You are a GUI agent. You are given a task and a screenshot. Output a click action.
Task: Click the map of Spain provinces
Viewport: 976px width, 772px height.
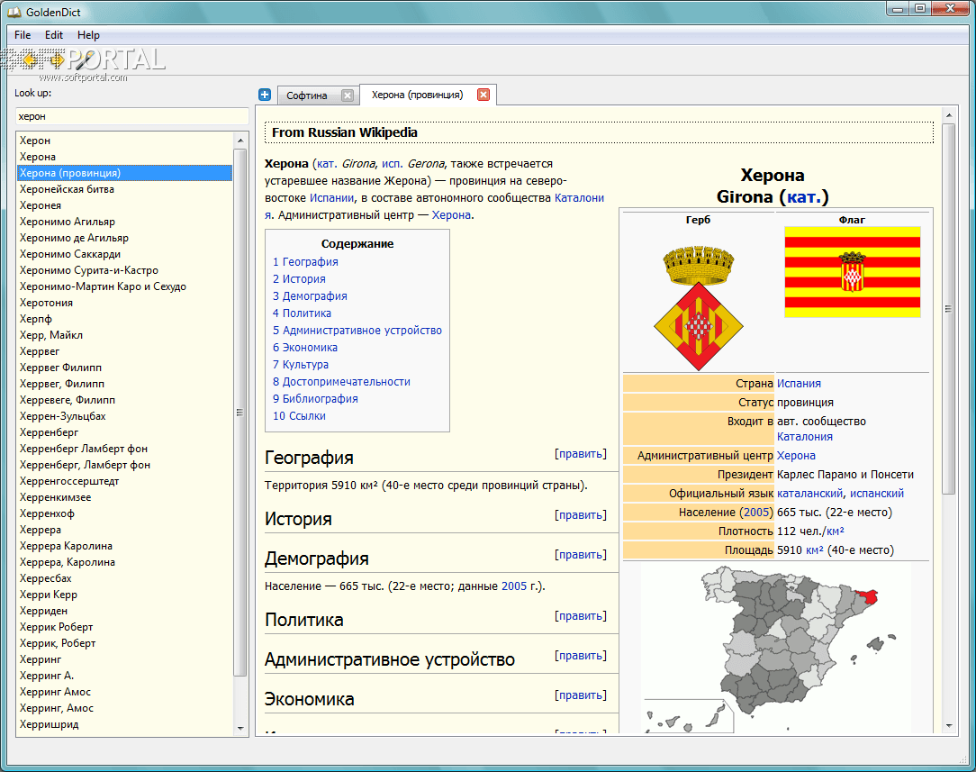pyautogui.click(x=776, y=648)
